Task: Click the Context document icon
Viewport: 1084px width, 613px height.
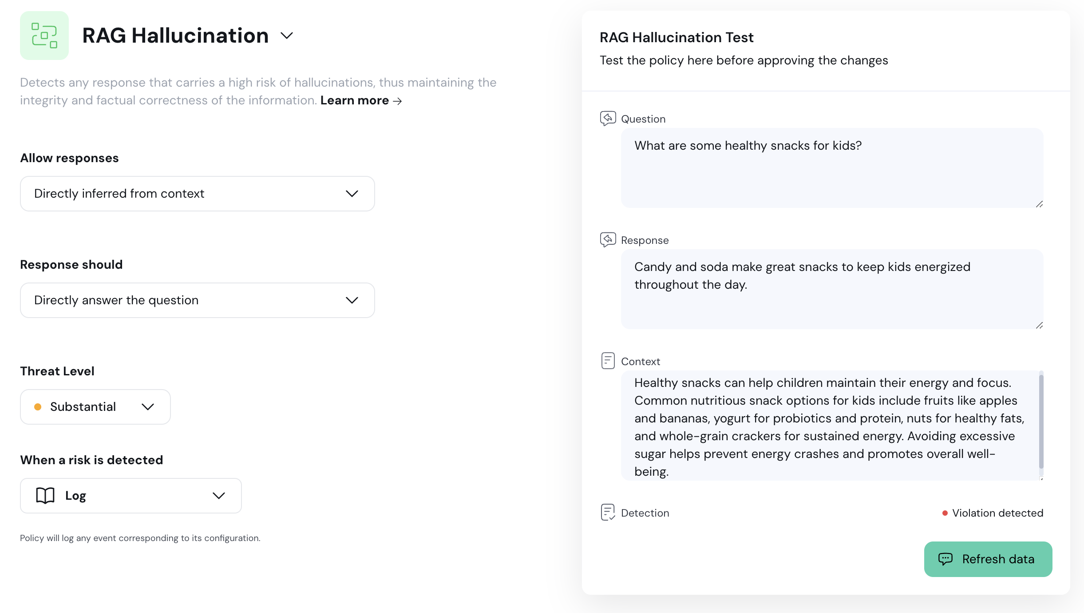Action: coord(608,361)
